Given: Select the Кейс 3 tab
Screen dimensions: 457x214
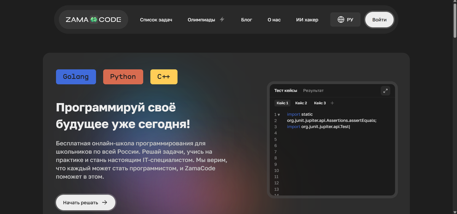Looking at the screenshot, I should (x=320, y=103).
